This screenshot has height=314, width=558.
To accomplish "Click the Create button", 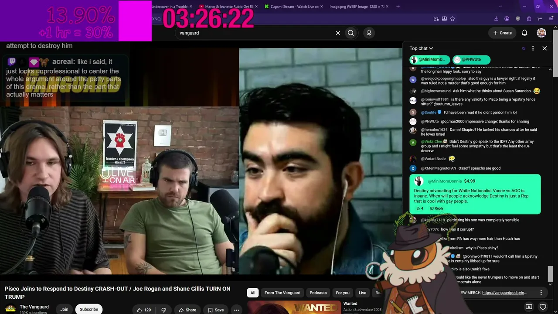I will pos(502,33).
